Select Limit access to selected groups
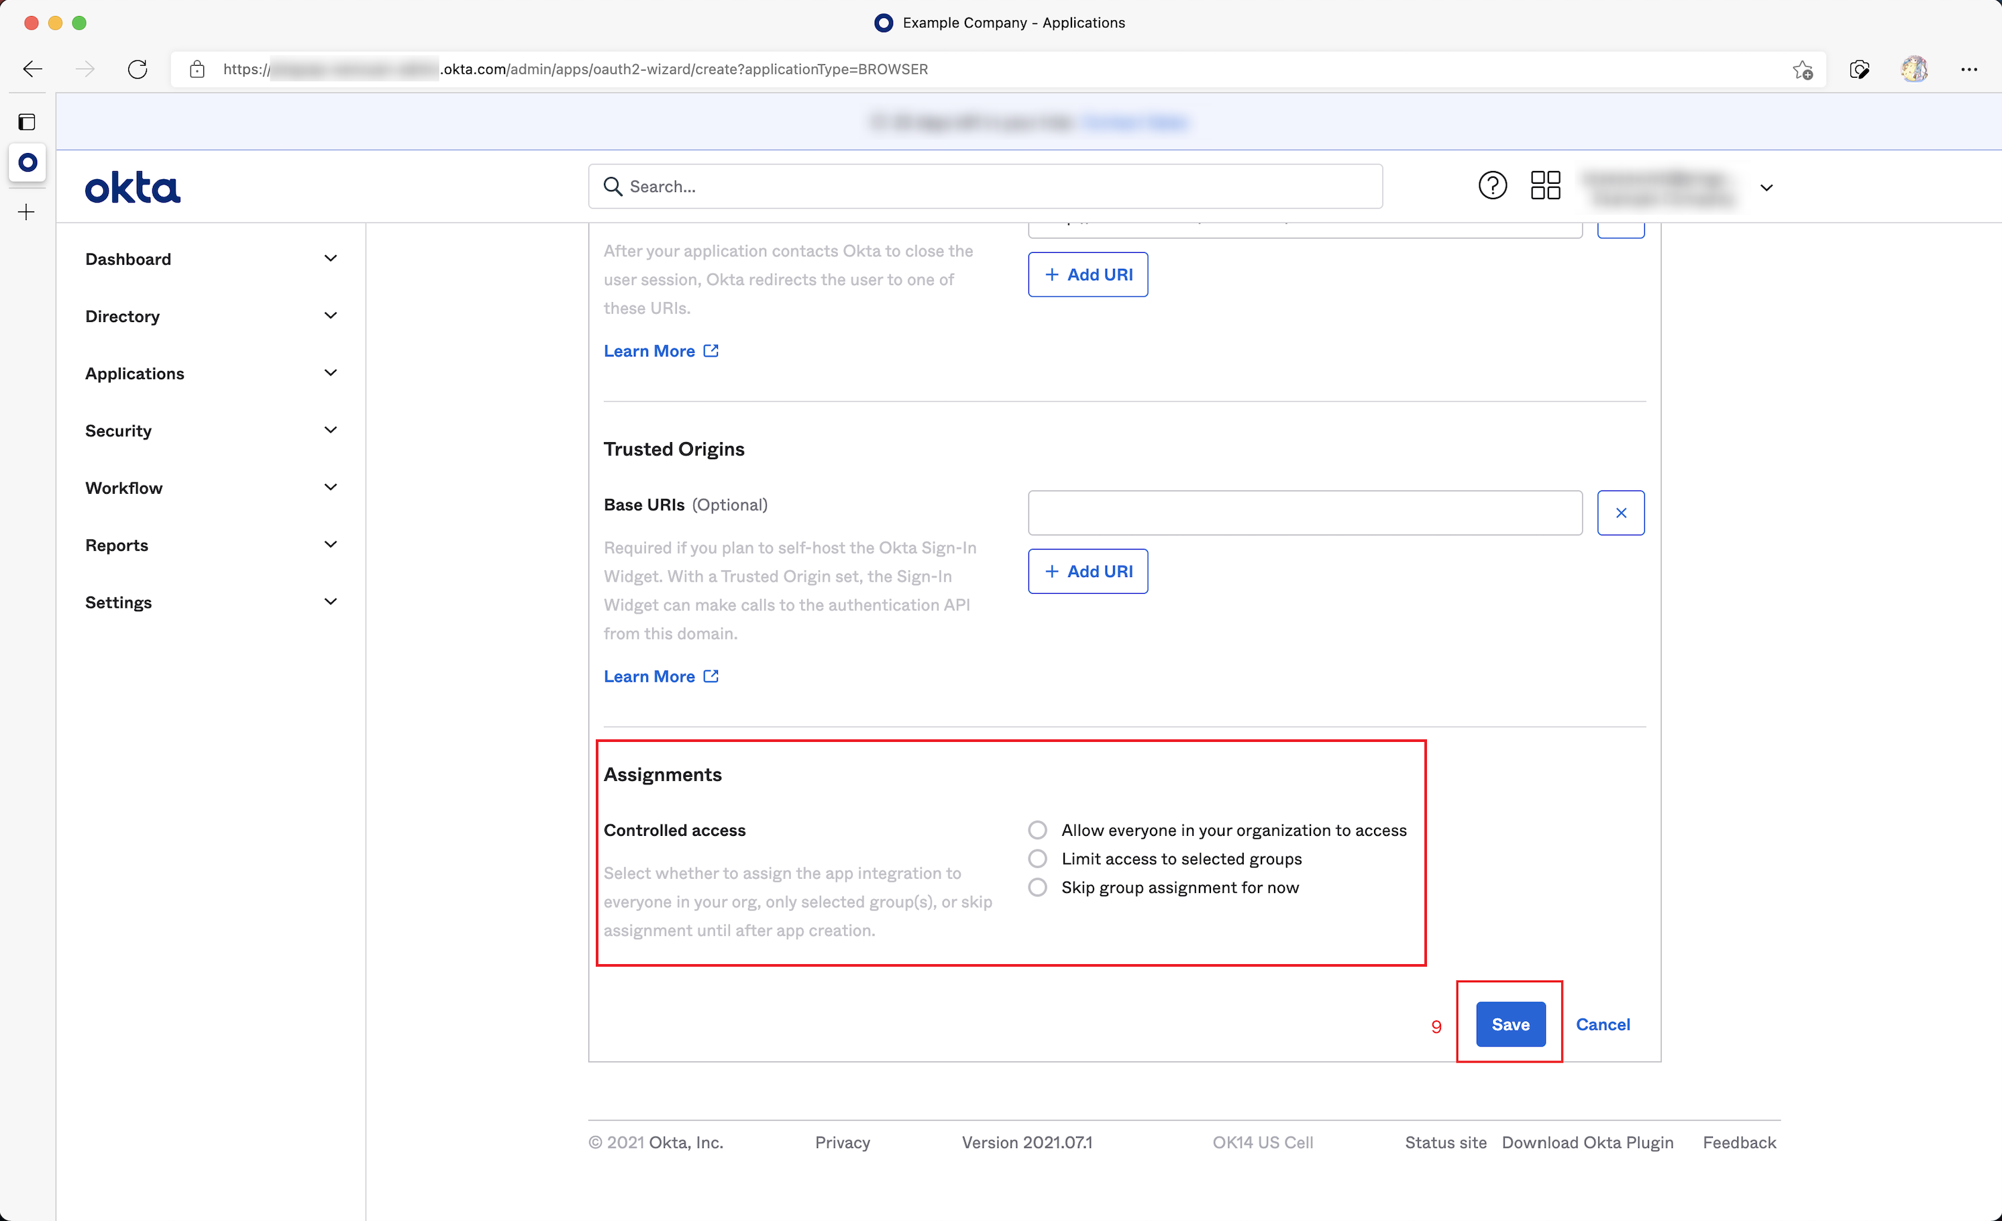Image resolution: width=2002 pixels, height=1221 pixels. click(x=1037, y=859)
